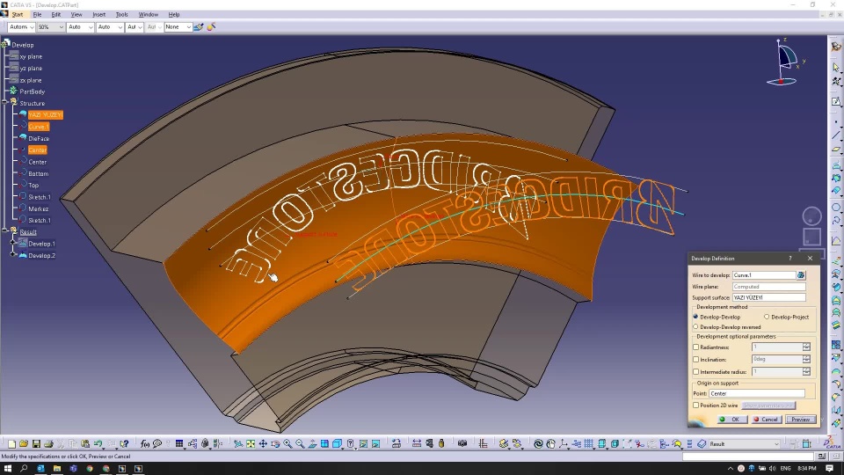Screen dimensions: 844x475
Task: Select Develop-Develop reversed radio option
Action: (x=727, y=327)
